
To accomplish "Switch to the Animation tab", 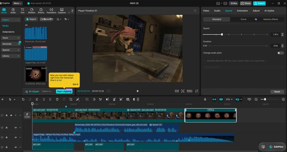I will (x=242, y=11).
